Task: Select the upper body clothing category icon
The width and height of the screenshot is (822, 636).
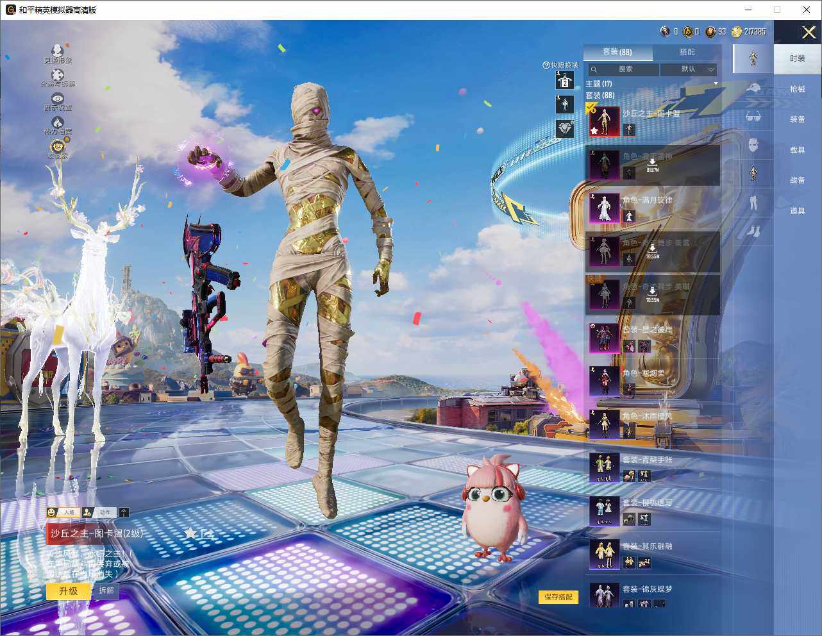Action: tap(753, 173)
